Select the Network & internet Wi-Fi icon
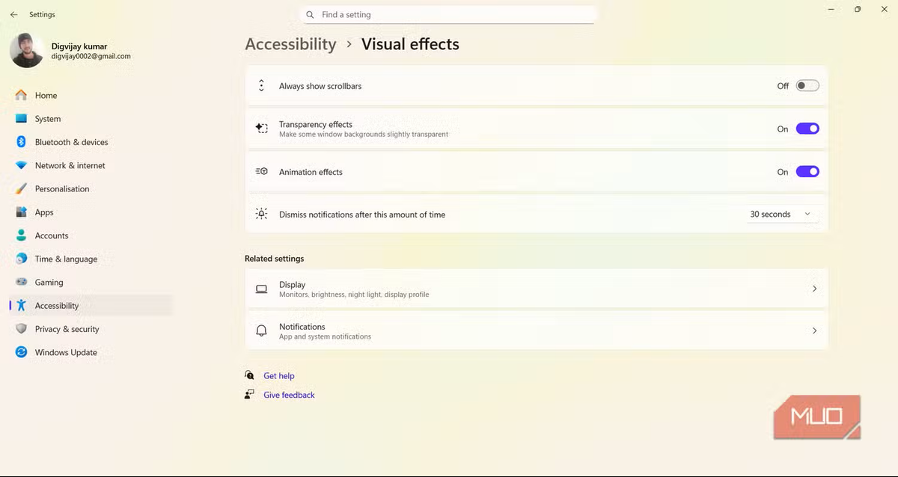This screenshot has width=898, height=477. tap(21, 165)
